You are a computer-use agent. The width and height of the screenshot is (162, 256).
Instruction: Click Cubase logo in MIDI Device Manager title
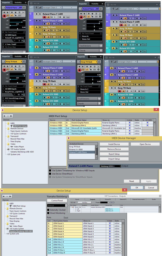pyautogui.click(x=69, y=138)
